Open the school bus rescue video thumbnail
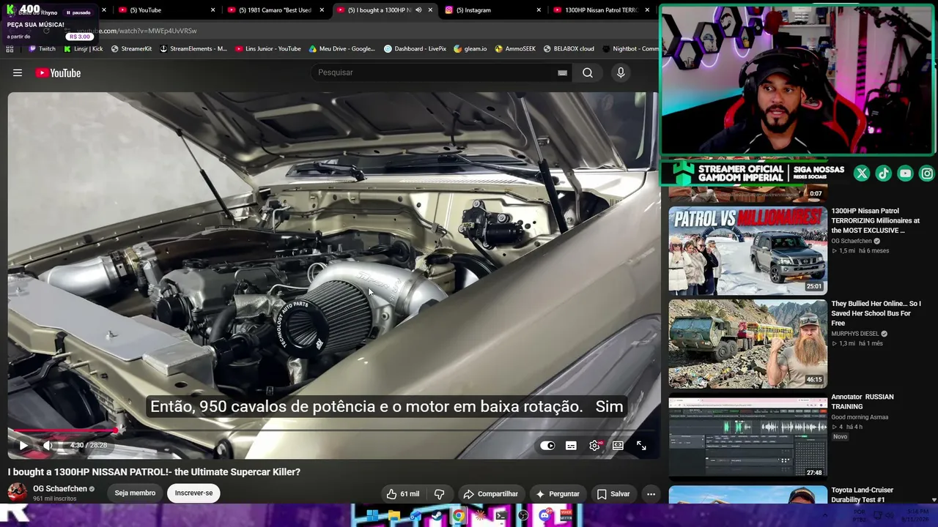The width and height of the screenshot is (938, 527). click(747, 343)
